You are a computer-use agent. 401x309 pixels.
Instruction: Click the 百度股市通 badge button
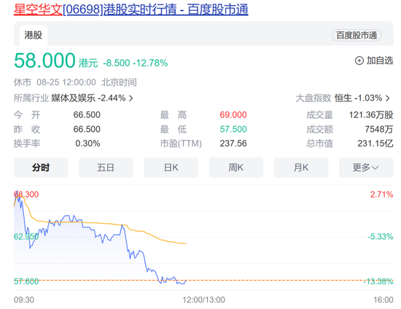pyautogui.click(x=357, y=35)
